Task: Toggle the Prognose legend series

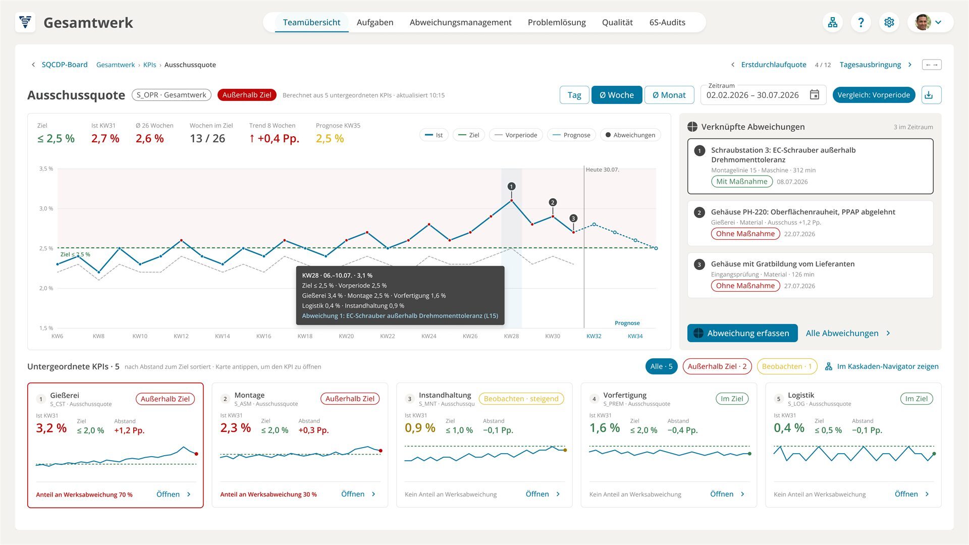Action: (571, 135)
